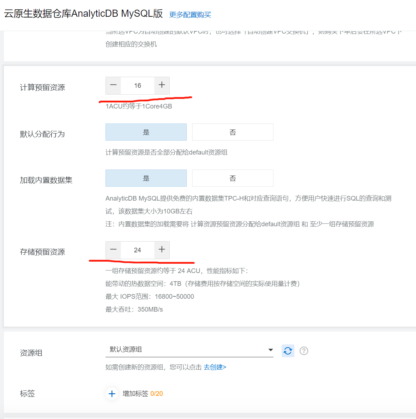The height and width of the screenshot is (419, 416).
Task: Click the 能带动的热数据空间：4TB description line
Action: click(202, 284)
